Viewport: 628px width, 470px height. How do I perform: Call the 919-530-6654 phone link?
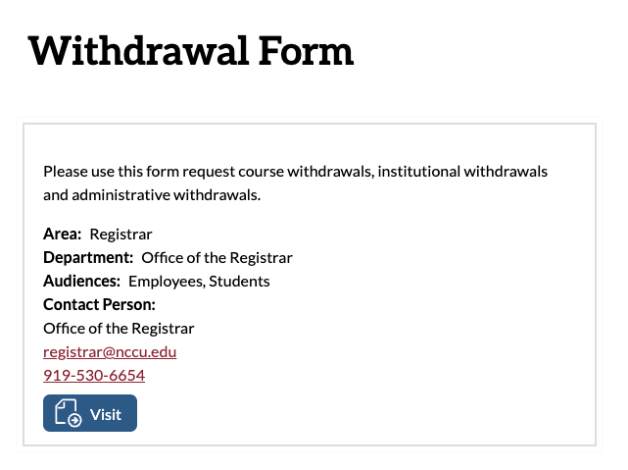coord(94,376)
